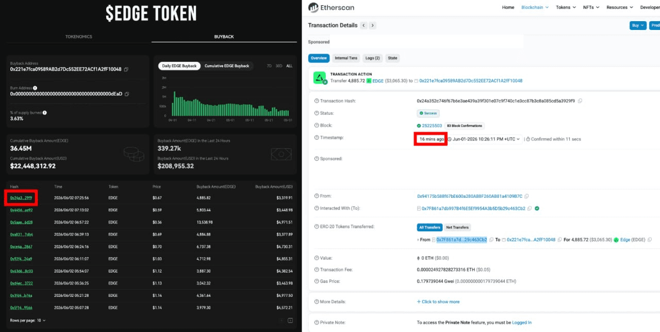
Task: Click the Etherscan logo
Action: pyautogui.click(x=331, y=8)
